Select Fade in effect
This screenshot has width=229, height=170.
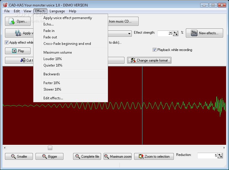pos(71,30)
